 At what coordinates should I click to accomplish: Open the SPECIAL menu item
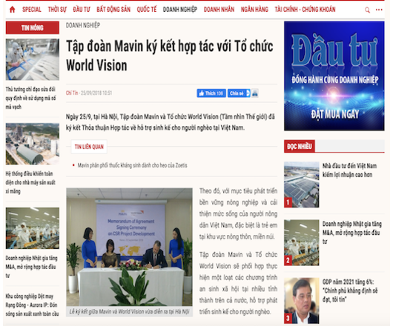pos(32,10)
